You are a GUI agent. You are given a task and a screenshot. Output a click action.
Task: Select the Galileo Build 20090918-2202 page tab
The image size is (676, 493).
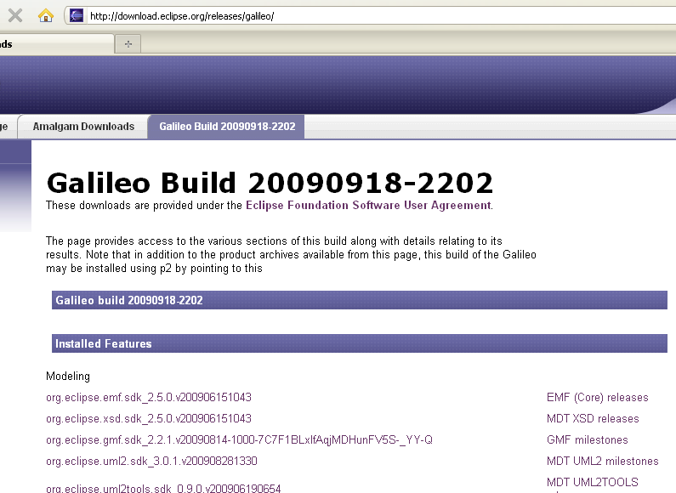(227, 127)
